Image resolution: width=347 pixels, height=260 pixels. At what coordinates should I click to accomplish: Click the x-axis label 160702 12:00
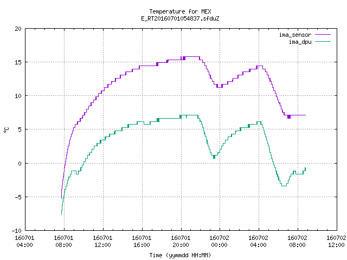[336, 242]
